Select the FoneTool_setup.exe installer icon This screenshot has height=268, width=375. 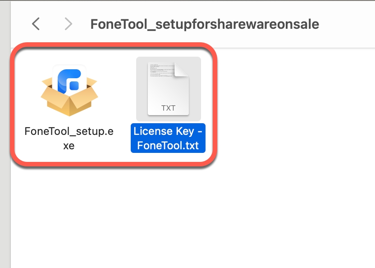(69, 90)
